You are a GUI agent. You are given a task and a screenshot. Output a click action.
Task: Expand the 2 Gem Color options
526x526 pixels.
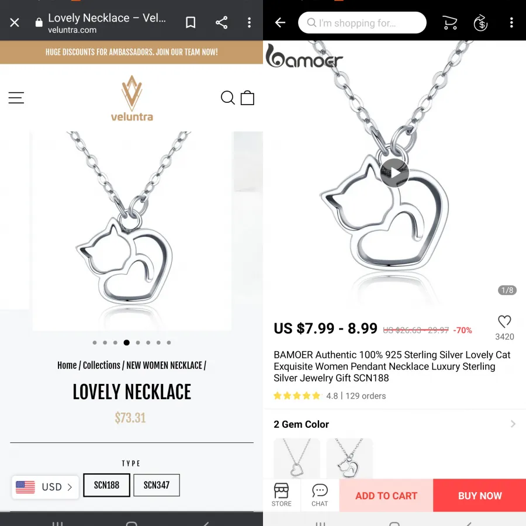coord(394,424)
